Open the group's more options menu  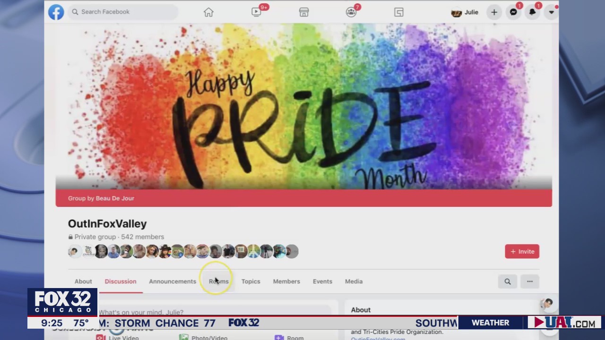click(x=529, y=281)
